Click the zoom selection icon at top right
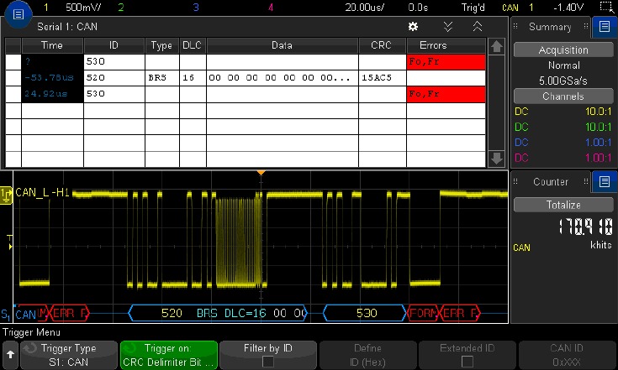The width and height of the screenshot is (618, 370). (607, 7)
